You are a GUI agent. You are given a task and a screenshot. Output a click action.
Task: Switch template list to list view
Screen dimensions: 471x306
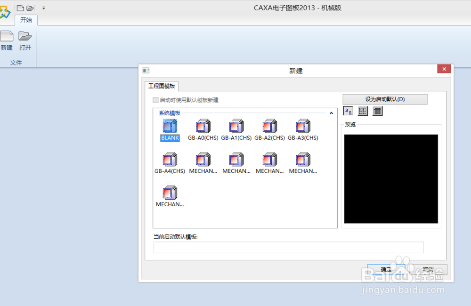(x=363, y=111)
